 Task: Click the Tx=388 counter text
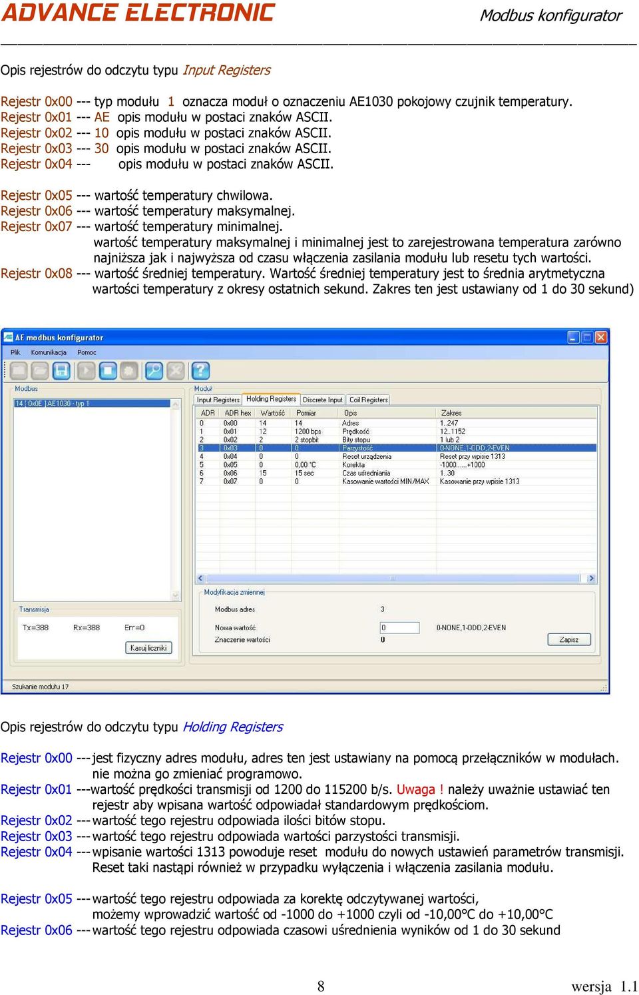(x=35, y=627)
